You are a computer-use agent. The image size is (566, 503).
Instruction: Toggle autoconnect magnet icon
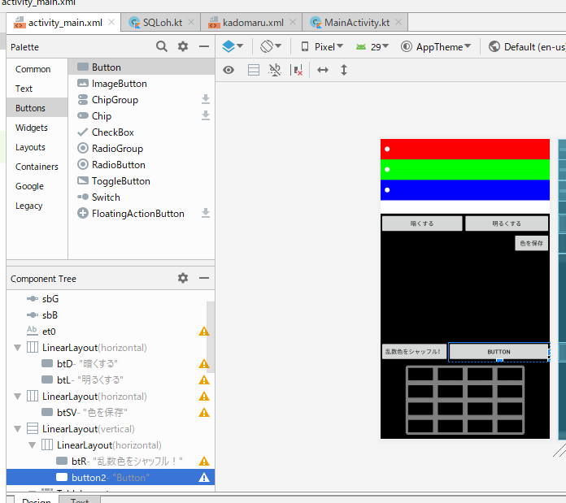275,70
